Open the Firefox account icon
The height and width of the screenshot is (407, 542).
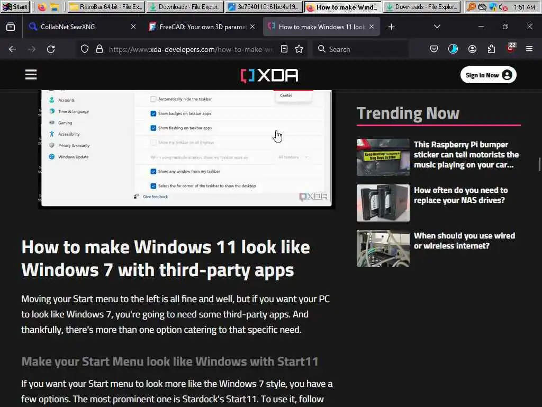click(x=473, y=49)
